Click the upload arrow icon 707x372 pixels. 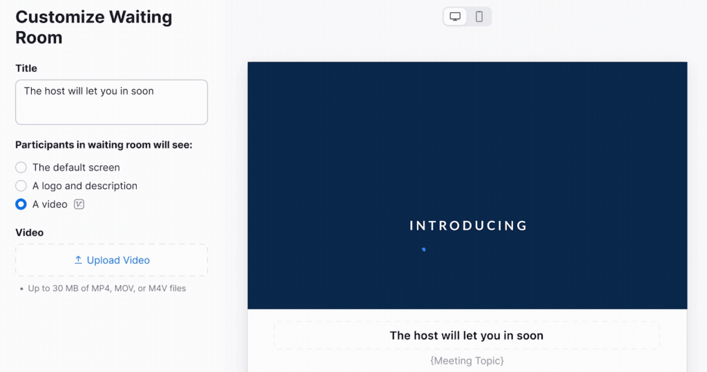(78, 260)
